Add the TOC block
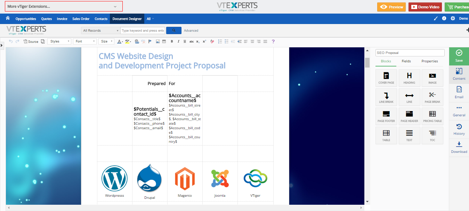 click(432, 135)
